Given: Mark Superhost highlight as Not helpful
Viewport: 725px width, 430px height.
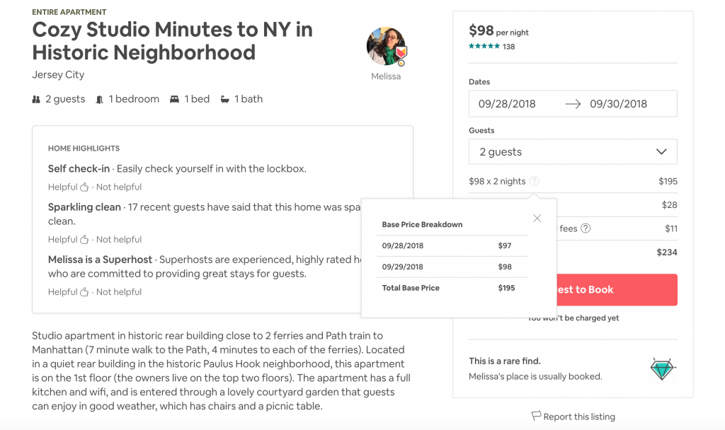Looking at the screenshot, I should [x=119, y=292].
